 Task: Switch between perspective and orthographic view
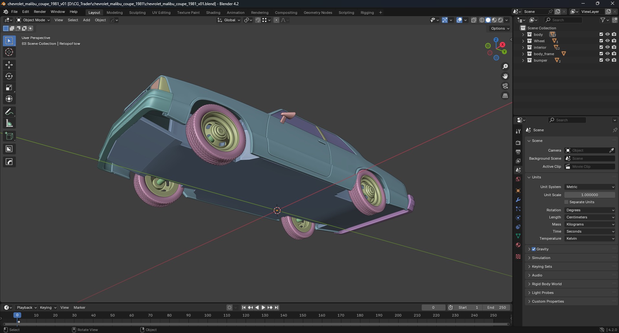505,96
